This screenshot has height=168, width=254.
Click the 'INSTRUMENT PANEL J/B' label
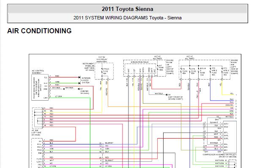tap(88, 67)
